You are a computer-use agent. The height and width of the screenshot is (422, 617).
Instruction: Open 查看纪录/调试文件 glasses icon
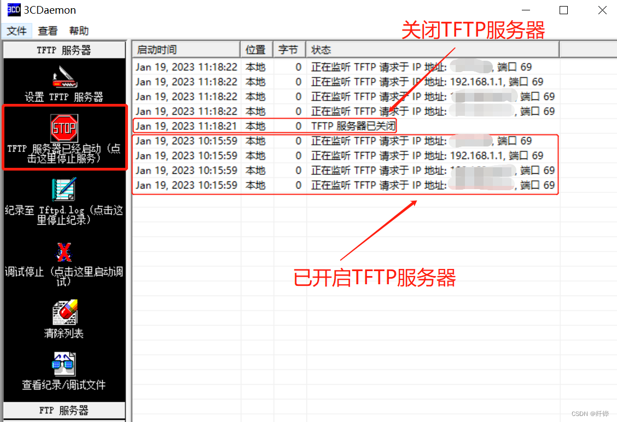coord(64,364)
